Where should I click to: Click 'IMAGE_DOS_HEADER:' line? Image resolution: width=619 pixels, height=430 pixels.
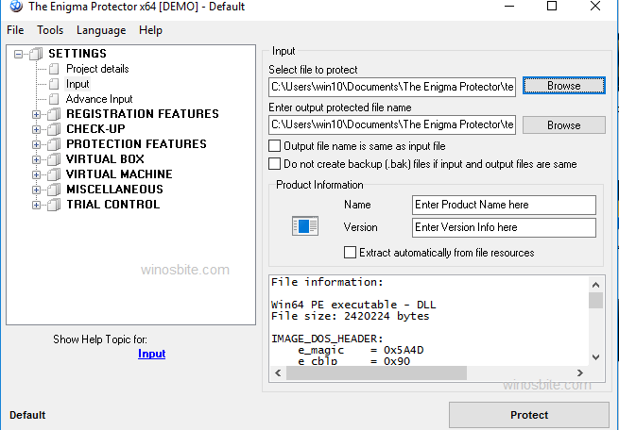coord(327,339)
